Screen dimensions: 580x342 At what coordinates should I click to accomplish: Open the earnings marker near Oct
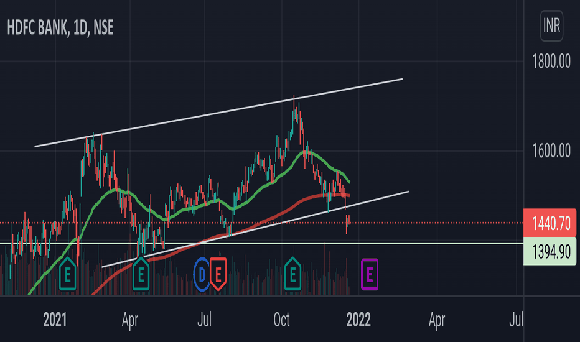292,274
